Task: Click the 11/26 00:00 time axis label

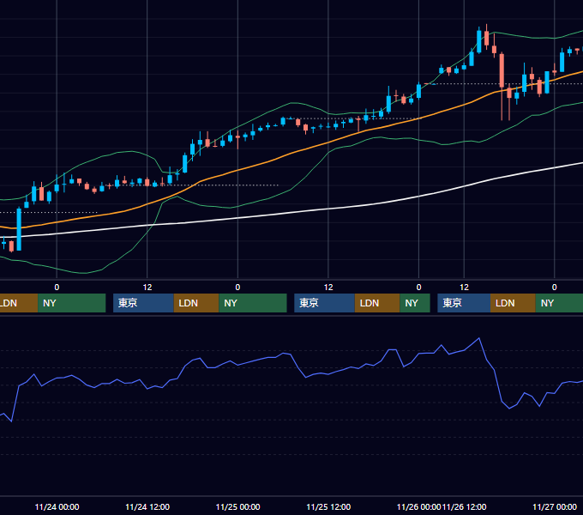Action: point(418,506)
